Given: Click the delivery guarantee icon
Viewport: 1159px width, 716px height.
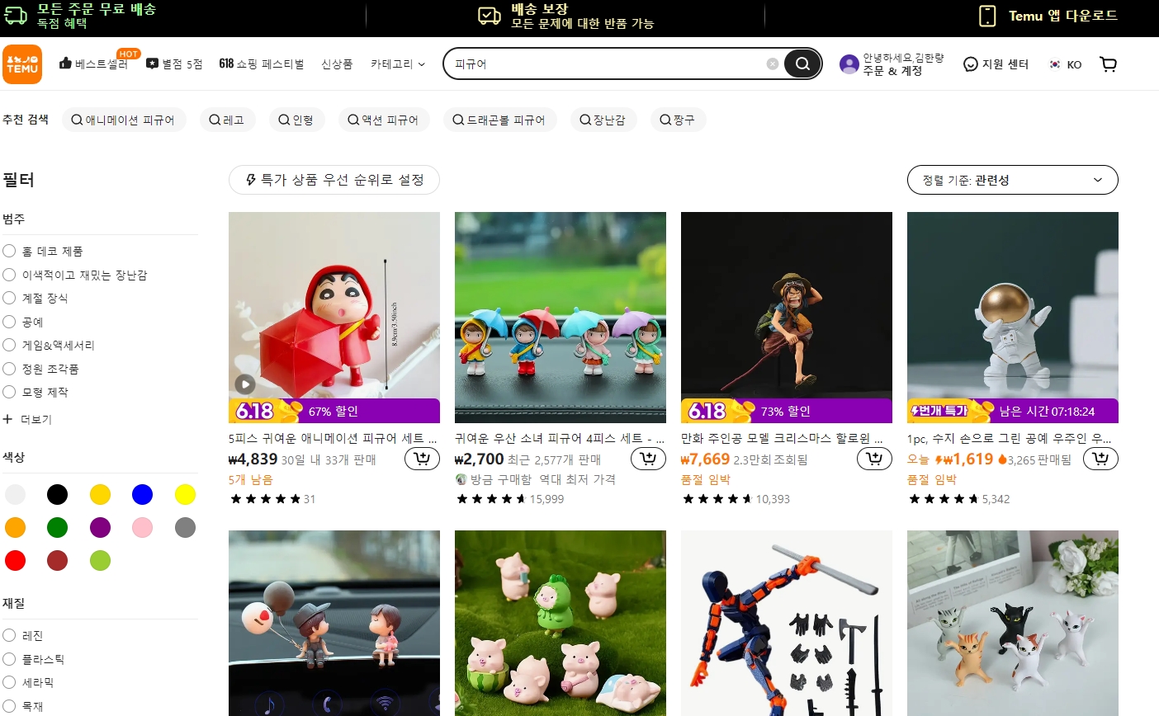Looking at the screenshot, I should click(x=490, y=16).
